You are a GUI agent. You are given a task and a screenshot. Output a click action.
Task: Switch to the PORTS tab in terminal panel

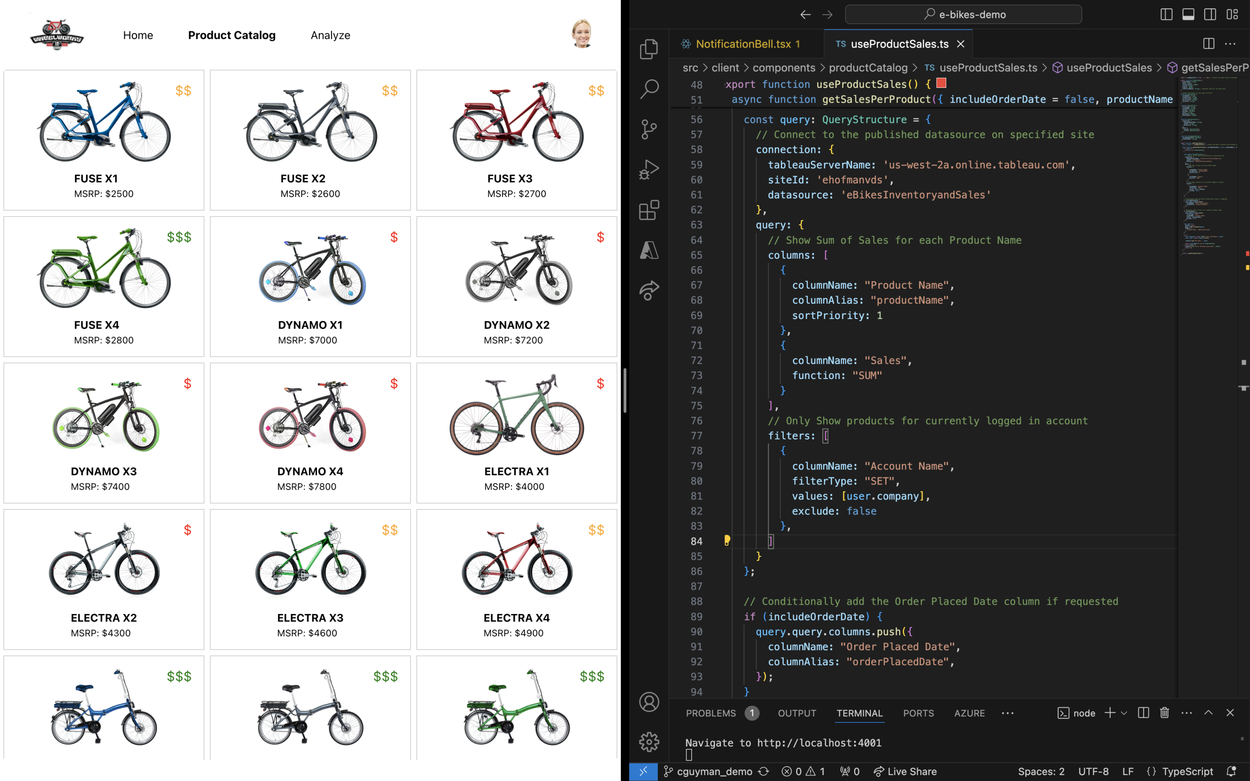click(917, 713)
